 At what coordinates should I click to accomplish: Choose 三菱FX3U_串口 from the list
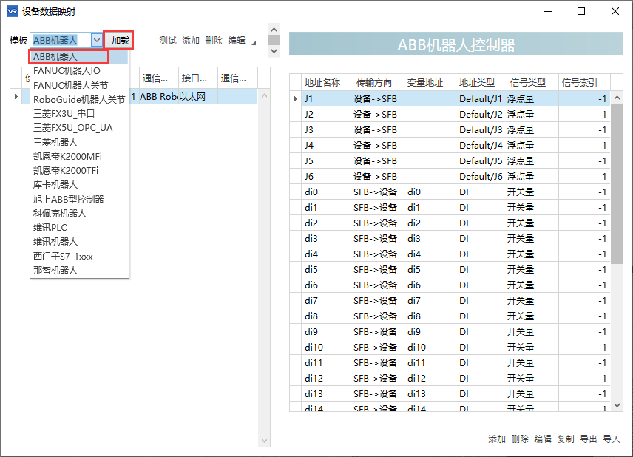(79, 113)
